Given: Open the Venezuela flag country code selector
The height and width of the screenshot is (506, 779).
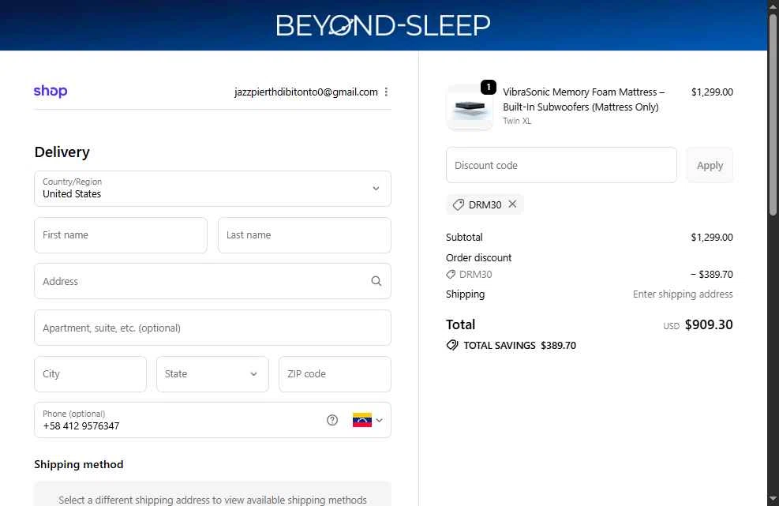Looking at the screenshot, I should 368,420.
